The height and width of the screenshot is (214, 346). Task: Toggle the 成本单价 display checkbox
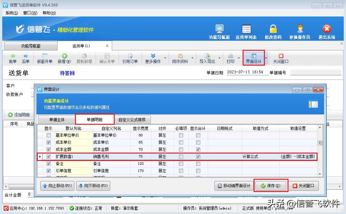[48, 142]
